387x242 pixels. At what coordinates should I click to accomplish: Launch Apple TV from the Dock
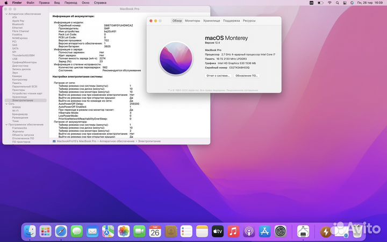point(218,232)
